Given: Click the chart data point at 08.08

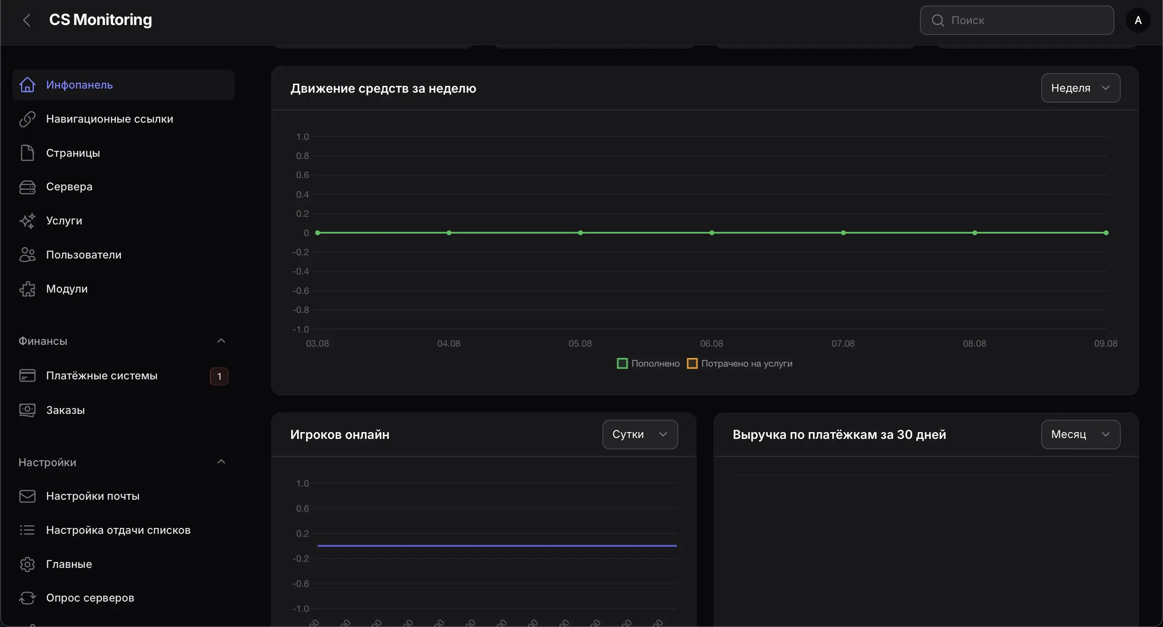Looking at the screenshot, I should (x=975, y=233).
